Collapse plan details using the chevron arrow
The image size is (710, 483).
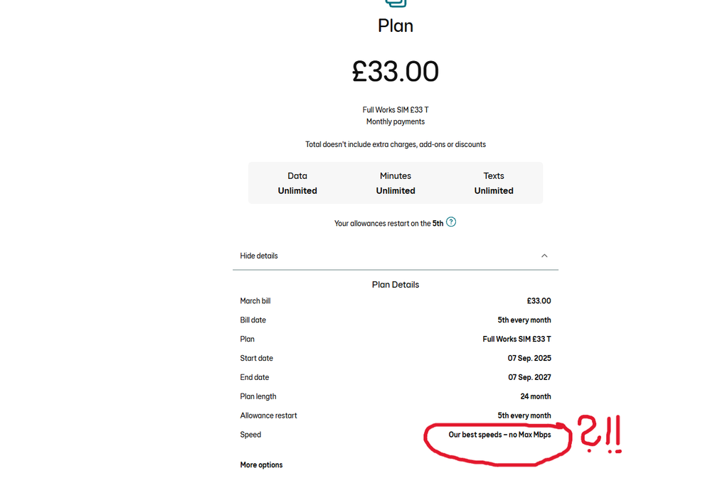coord(544,256)
